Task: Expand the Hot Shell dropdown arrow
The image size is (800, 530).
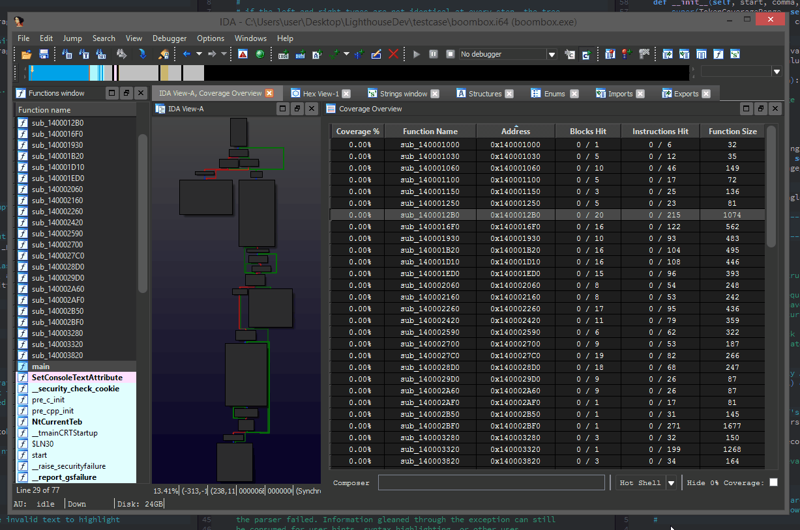Action: click(x=671, y=482)
